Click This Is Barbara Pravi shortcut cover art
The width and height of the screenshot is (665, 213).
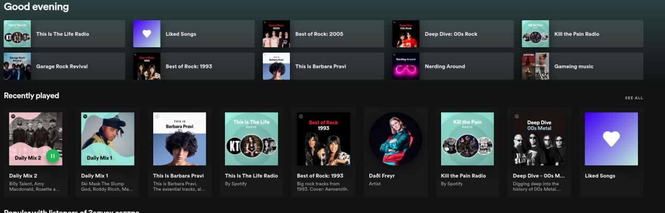coord(276,66)
